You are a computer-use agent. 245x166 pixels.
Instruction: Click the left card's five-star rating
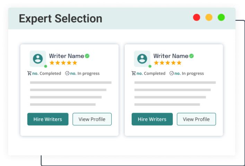point(63,63)
